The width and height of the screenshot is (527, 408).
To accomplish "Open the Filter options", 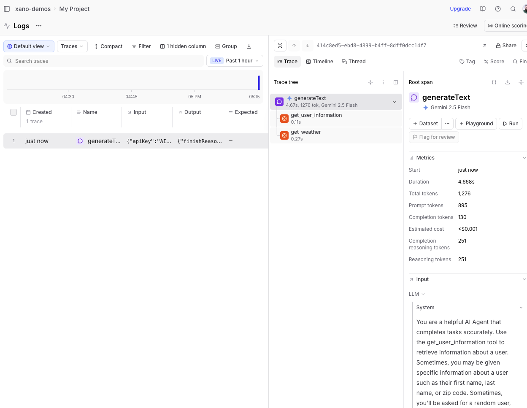I will click(x=141, y=46).
